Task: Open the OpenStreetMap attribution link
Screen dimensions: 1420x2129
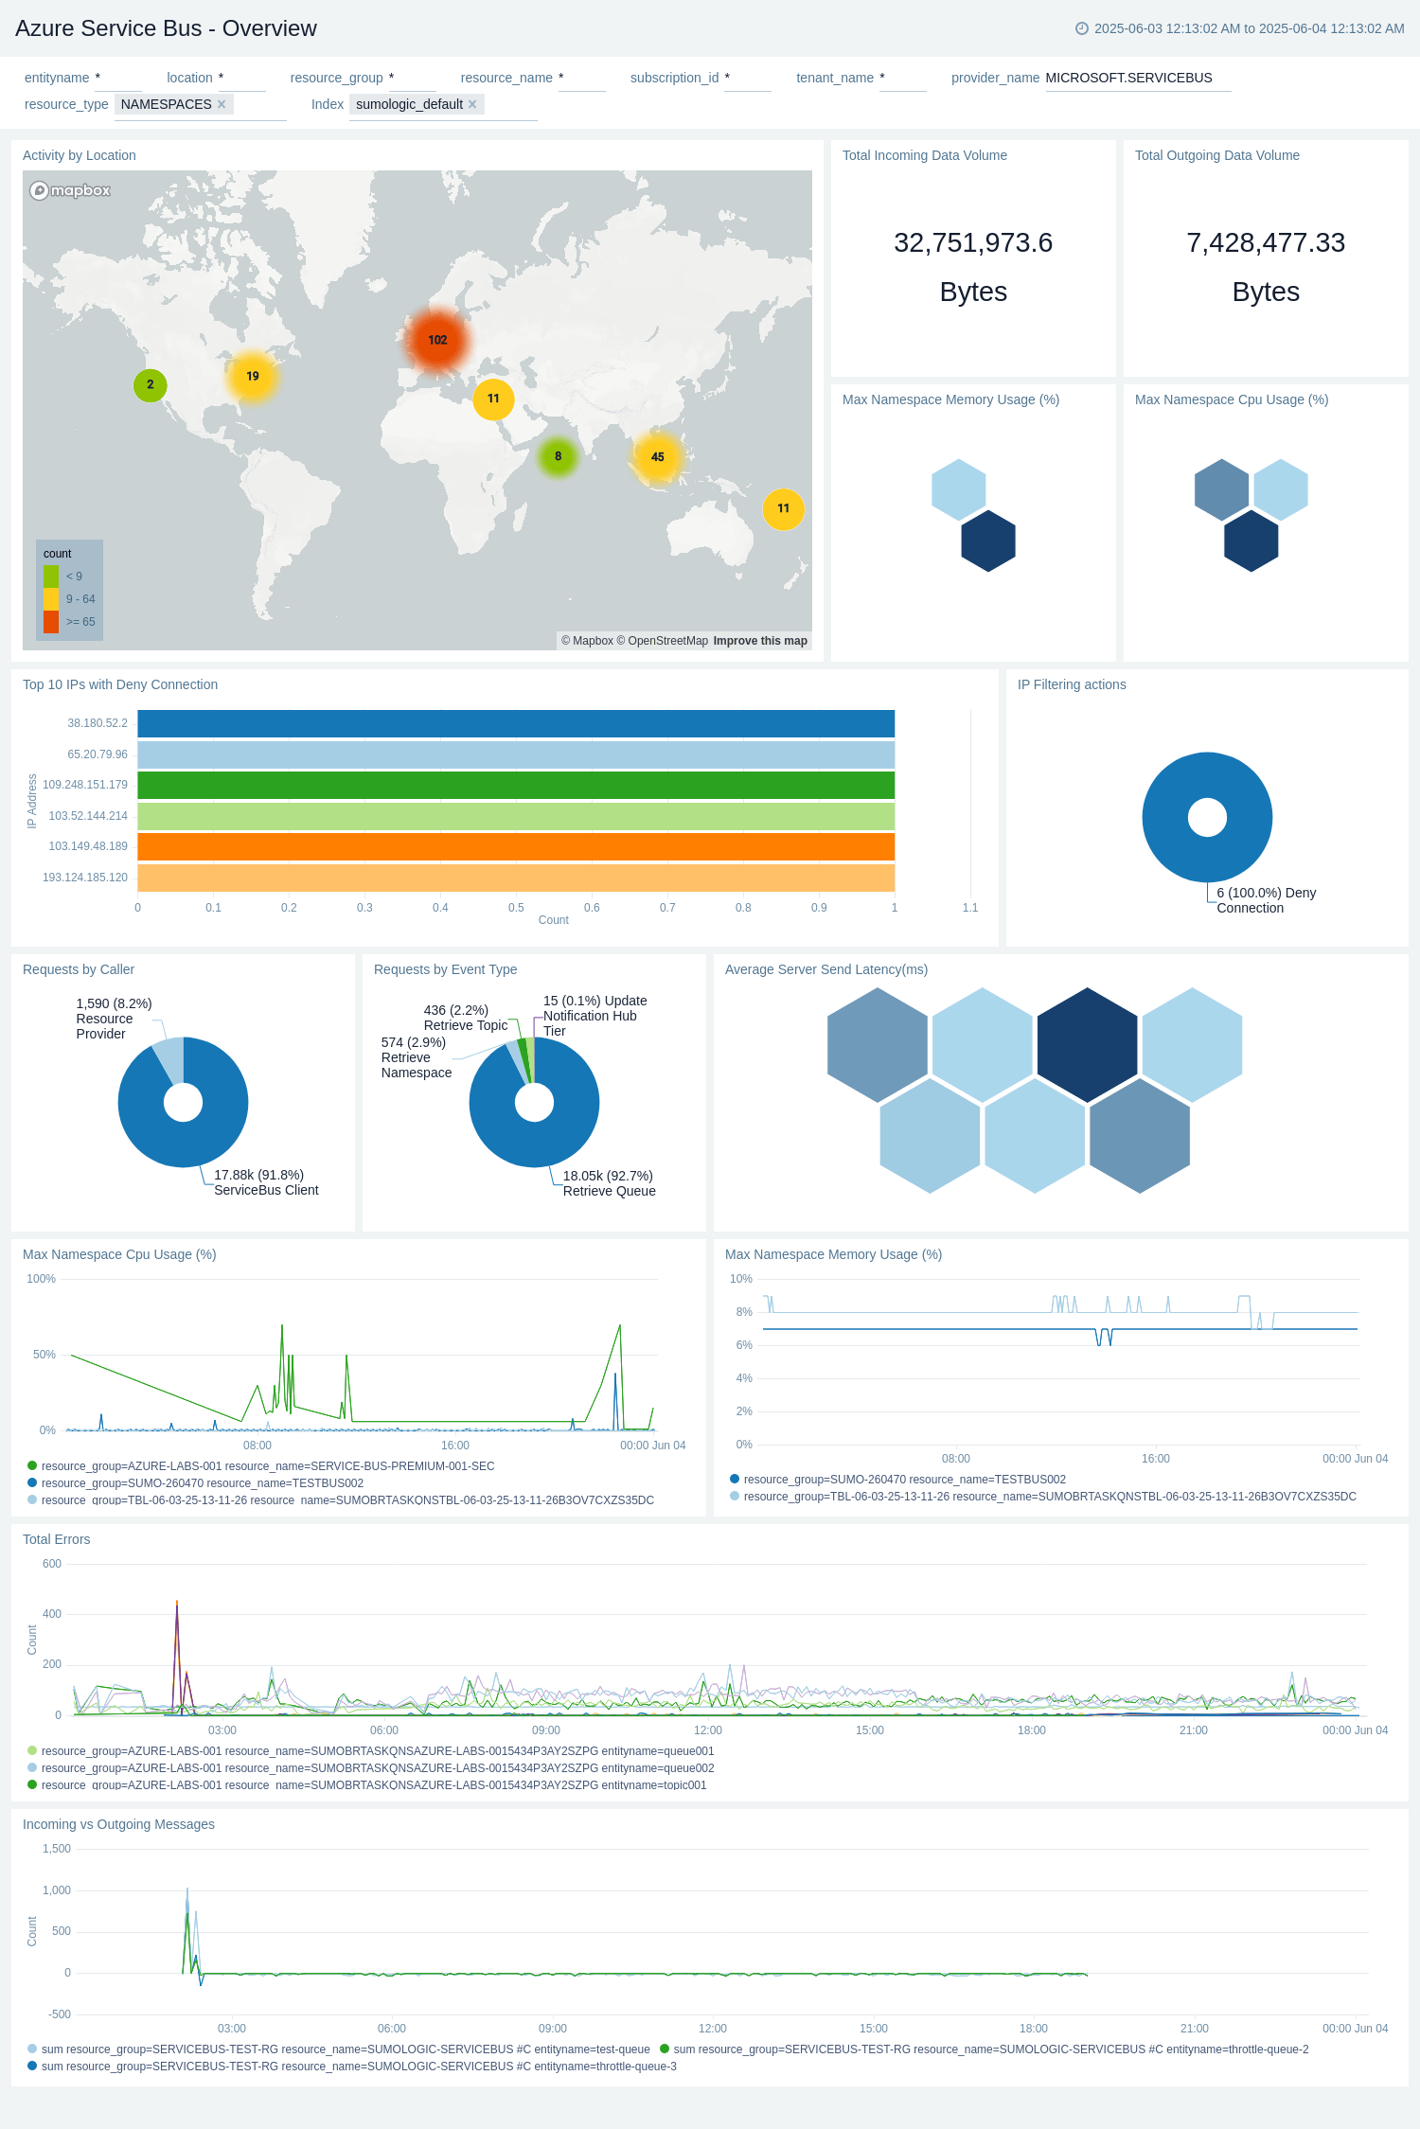Action: click(x=663, y=641)
